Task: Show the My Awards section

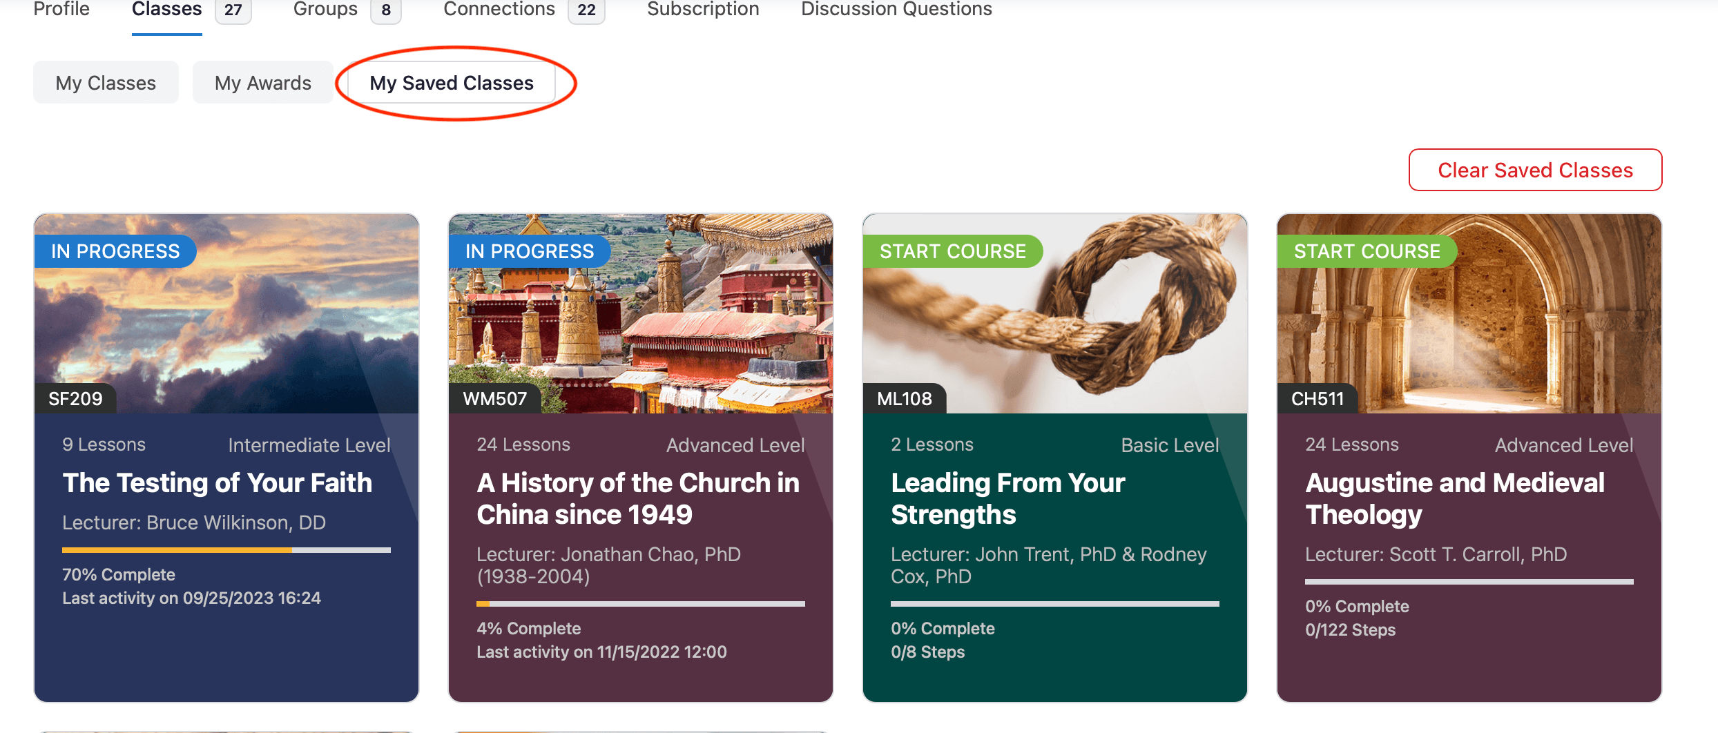Action: click(x=262, y=83)
